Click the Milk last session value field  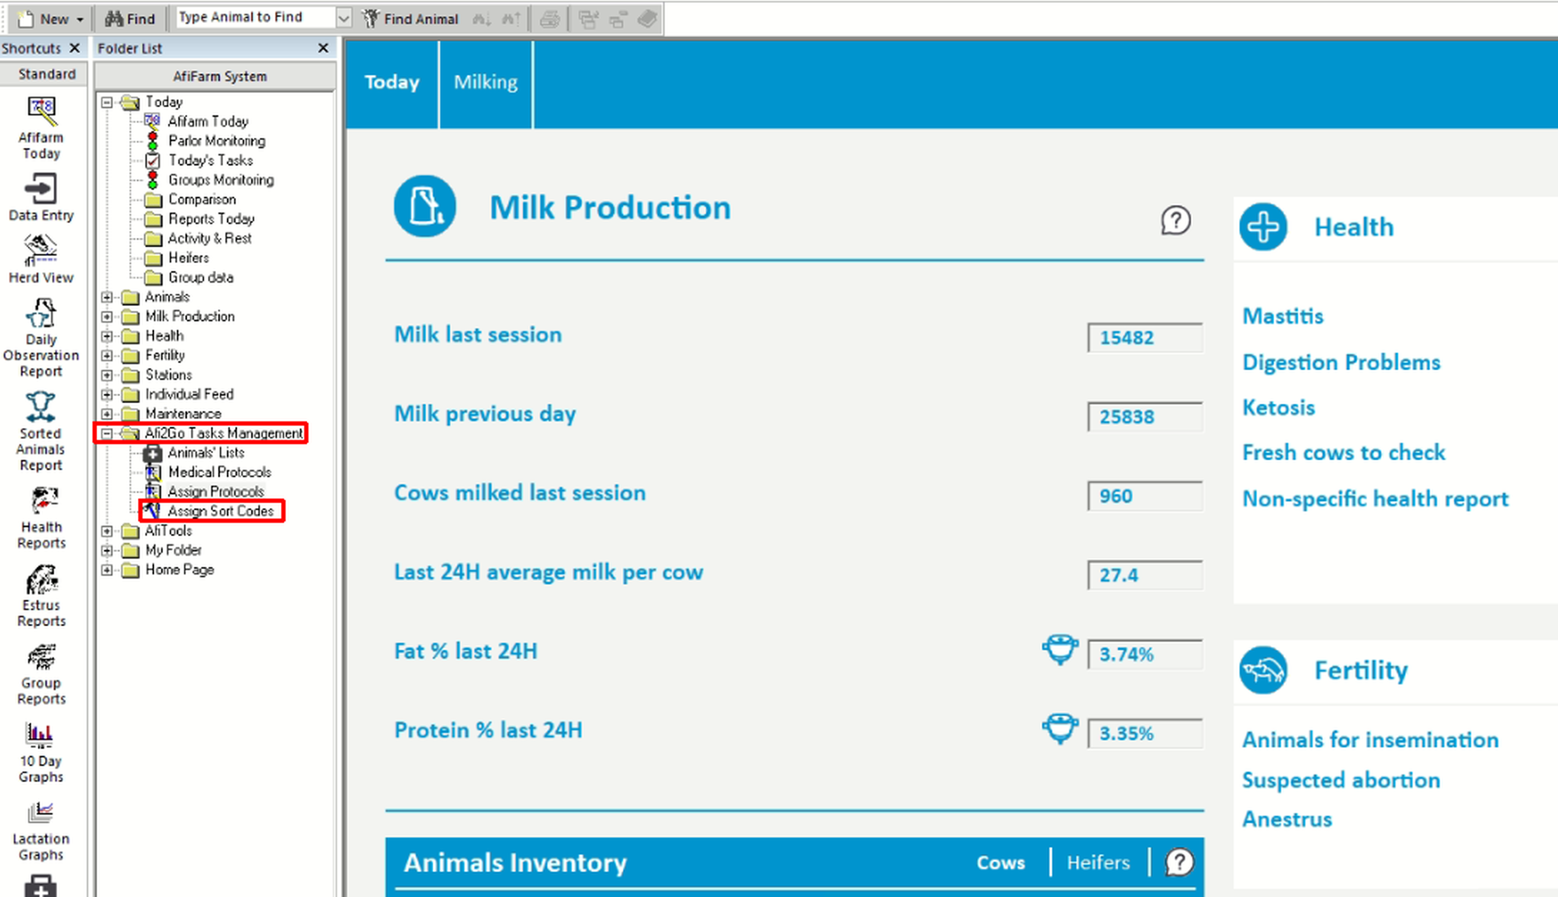1145,338
